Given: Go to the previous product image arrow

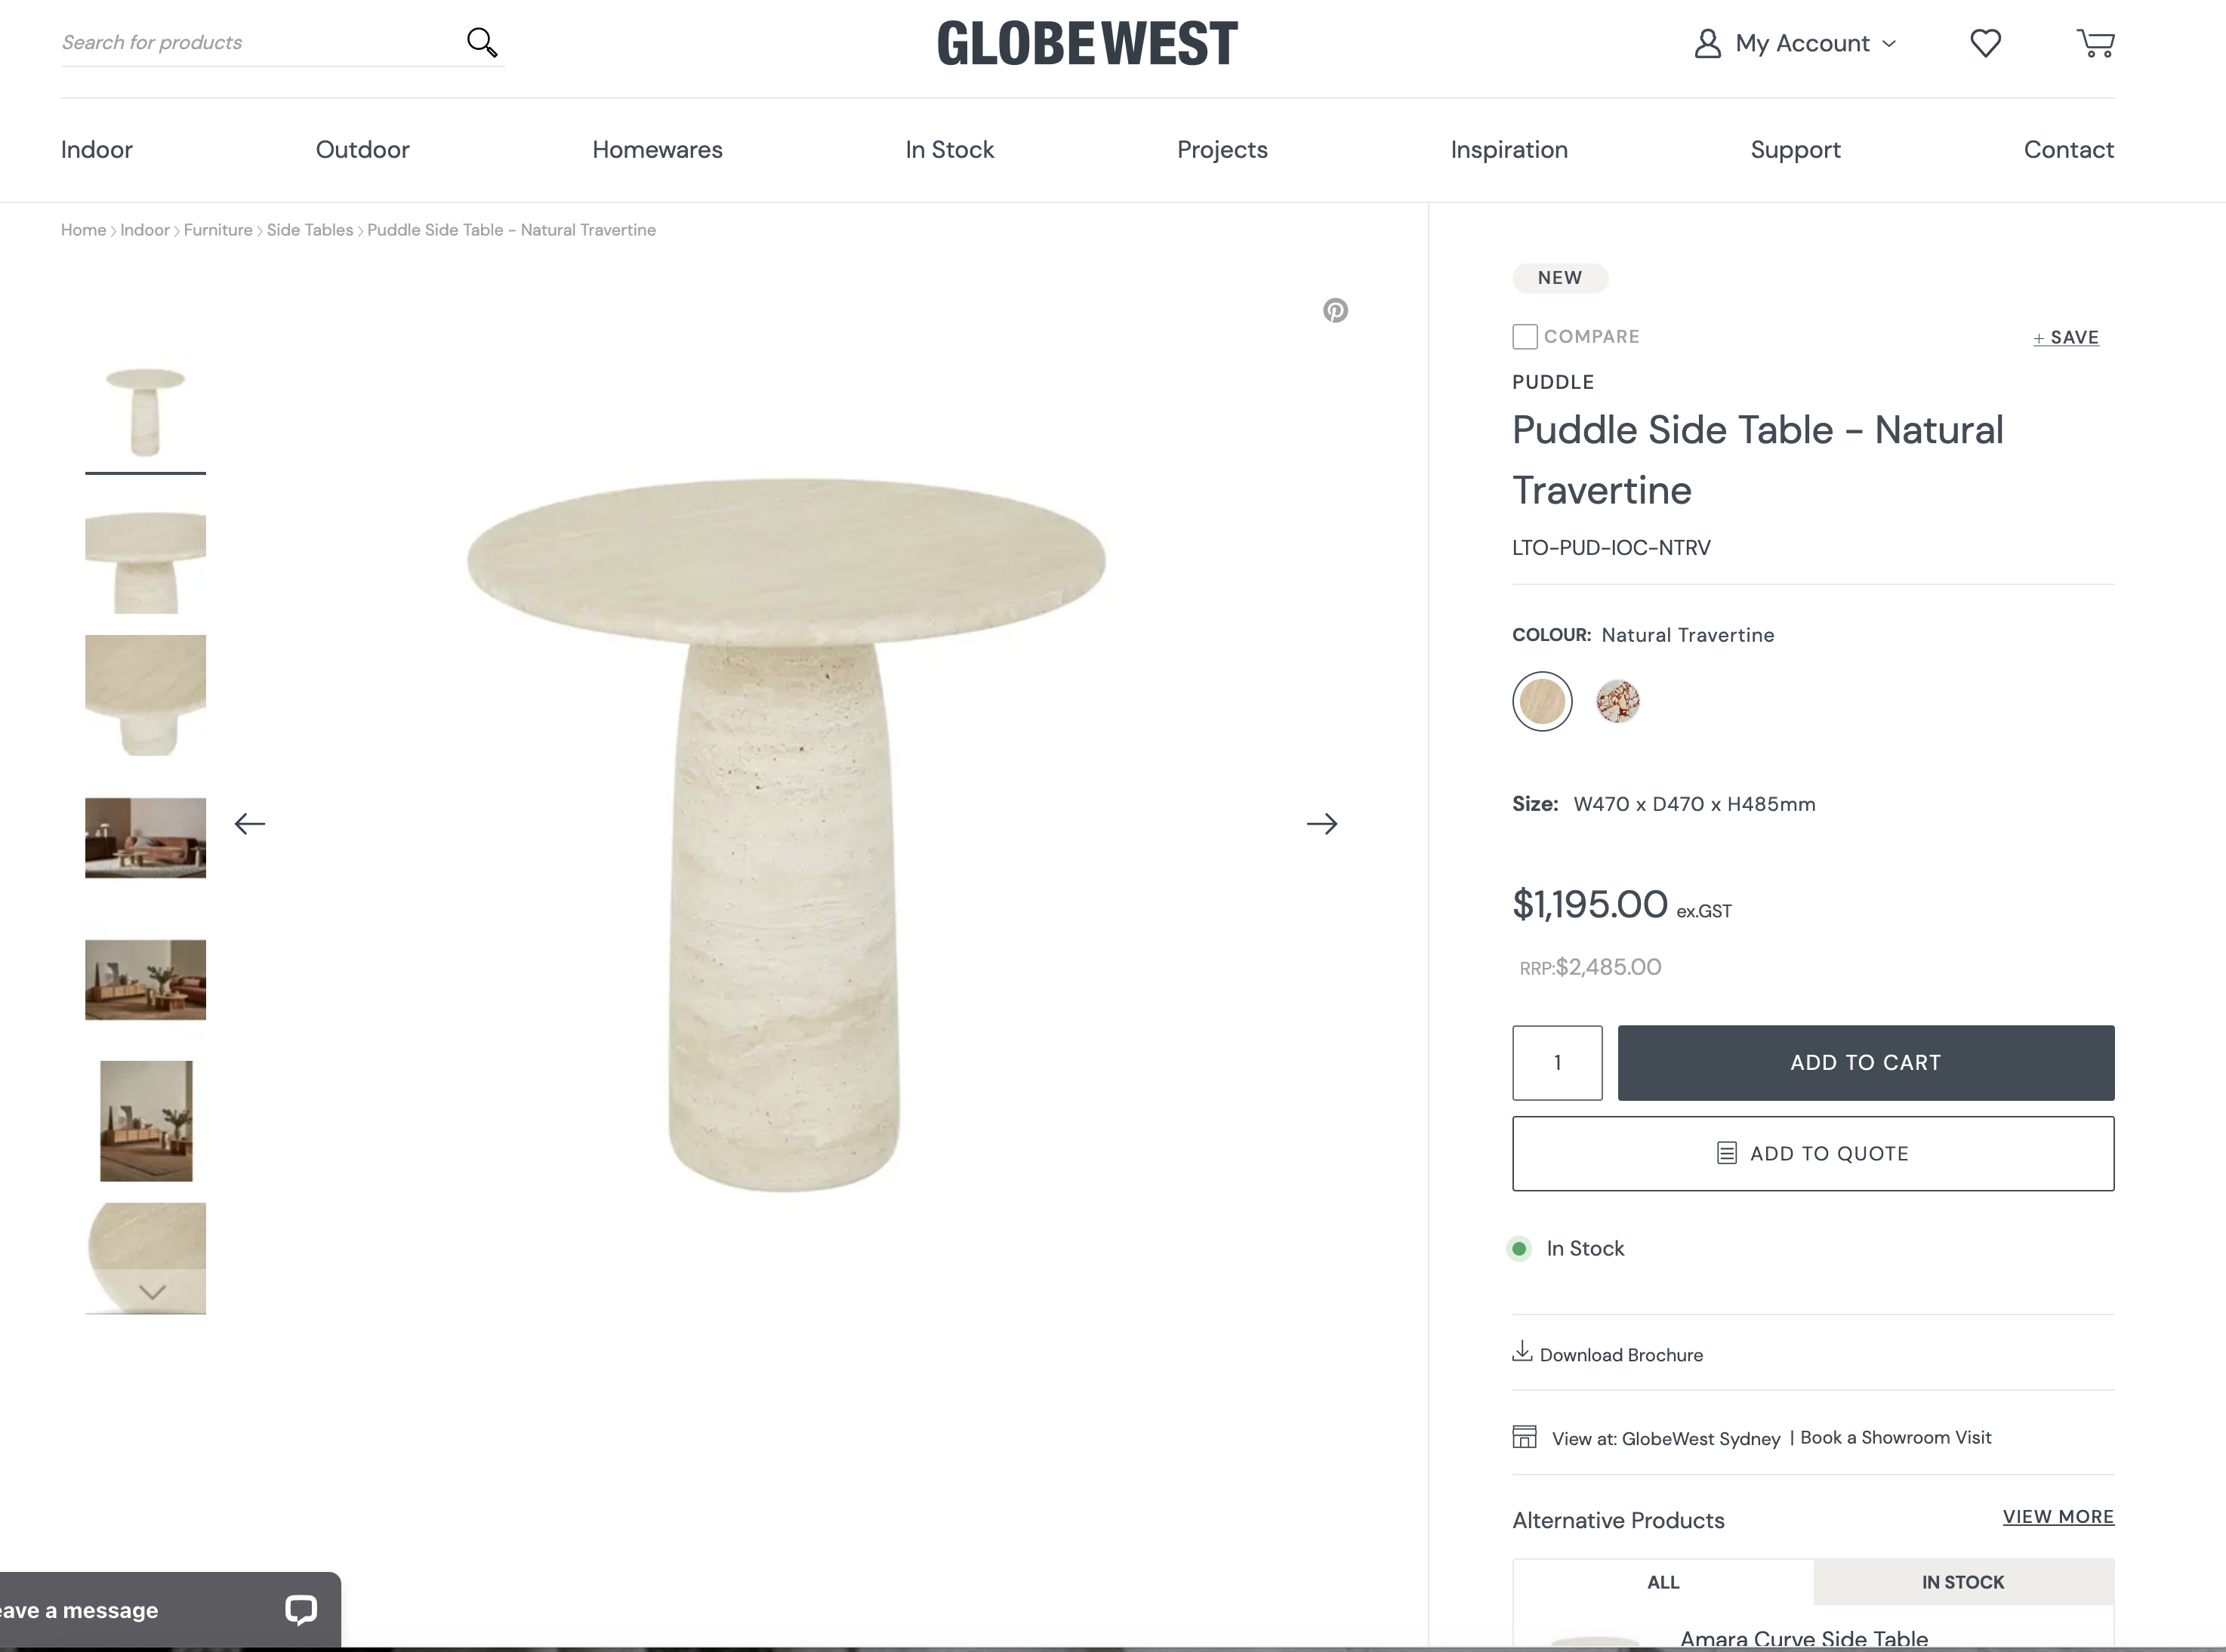Looking at the screenshot, I should [250, 824].
